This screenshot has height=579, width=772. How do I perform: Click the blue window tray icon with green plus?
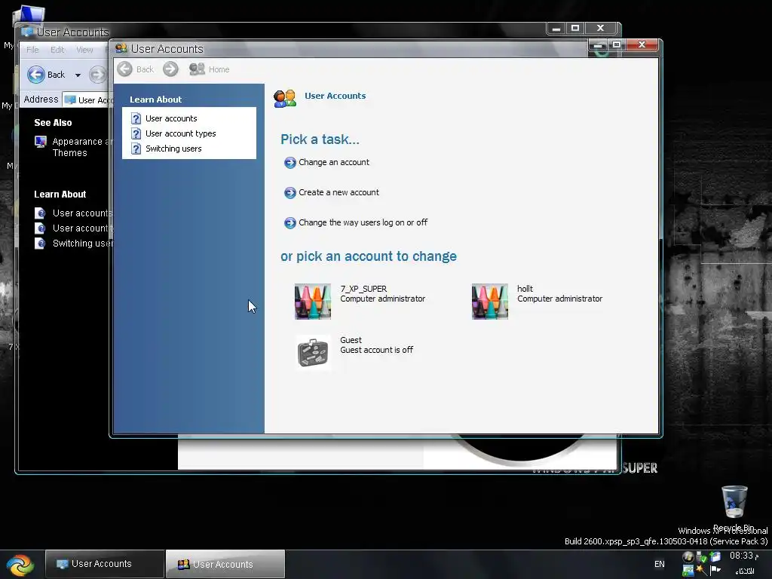coord(715,556)
